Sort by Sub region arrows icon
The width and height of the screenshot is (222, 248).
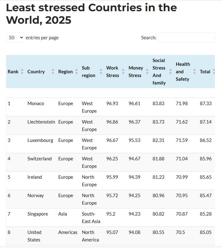(101, 71)
